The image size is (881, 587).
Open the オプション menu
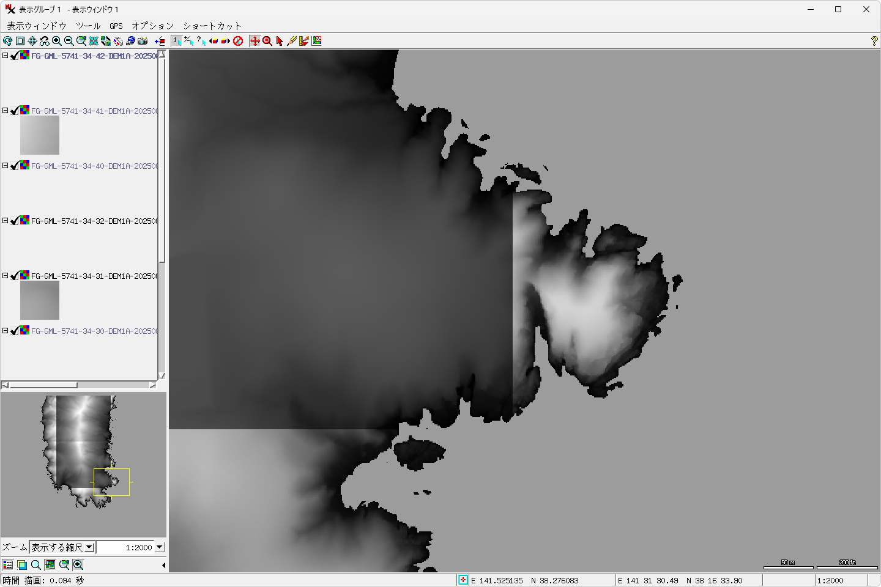pyautogui.click(x=152, y=26)
